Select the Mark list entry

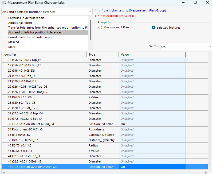click(12, 47)
